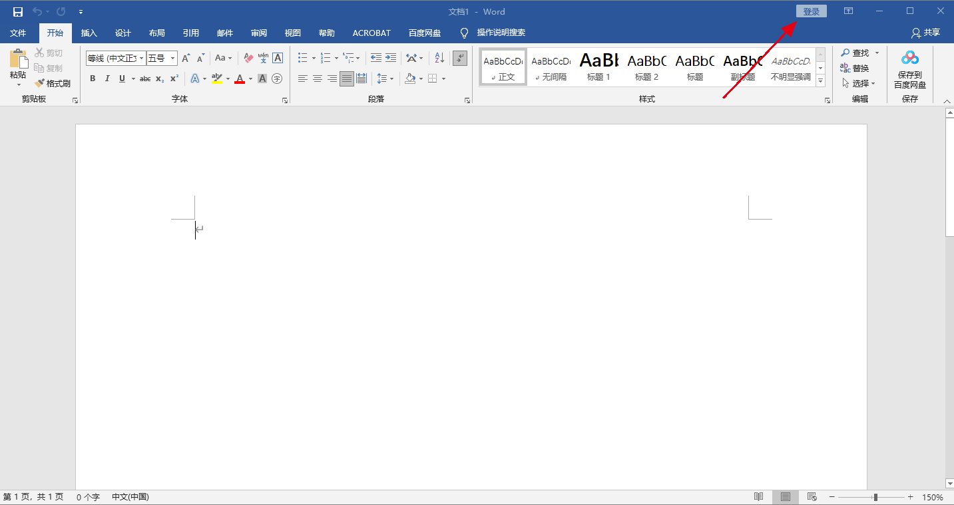Increase paragraph indent
This screenshot has width=954, height=505.
pyautogui.click(x=391, y=59)
